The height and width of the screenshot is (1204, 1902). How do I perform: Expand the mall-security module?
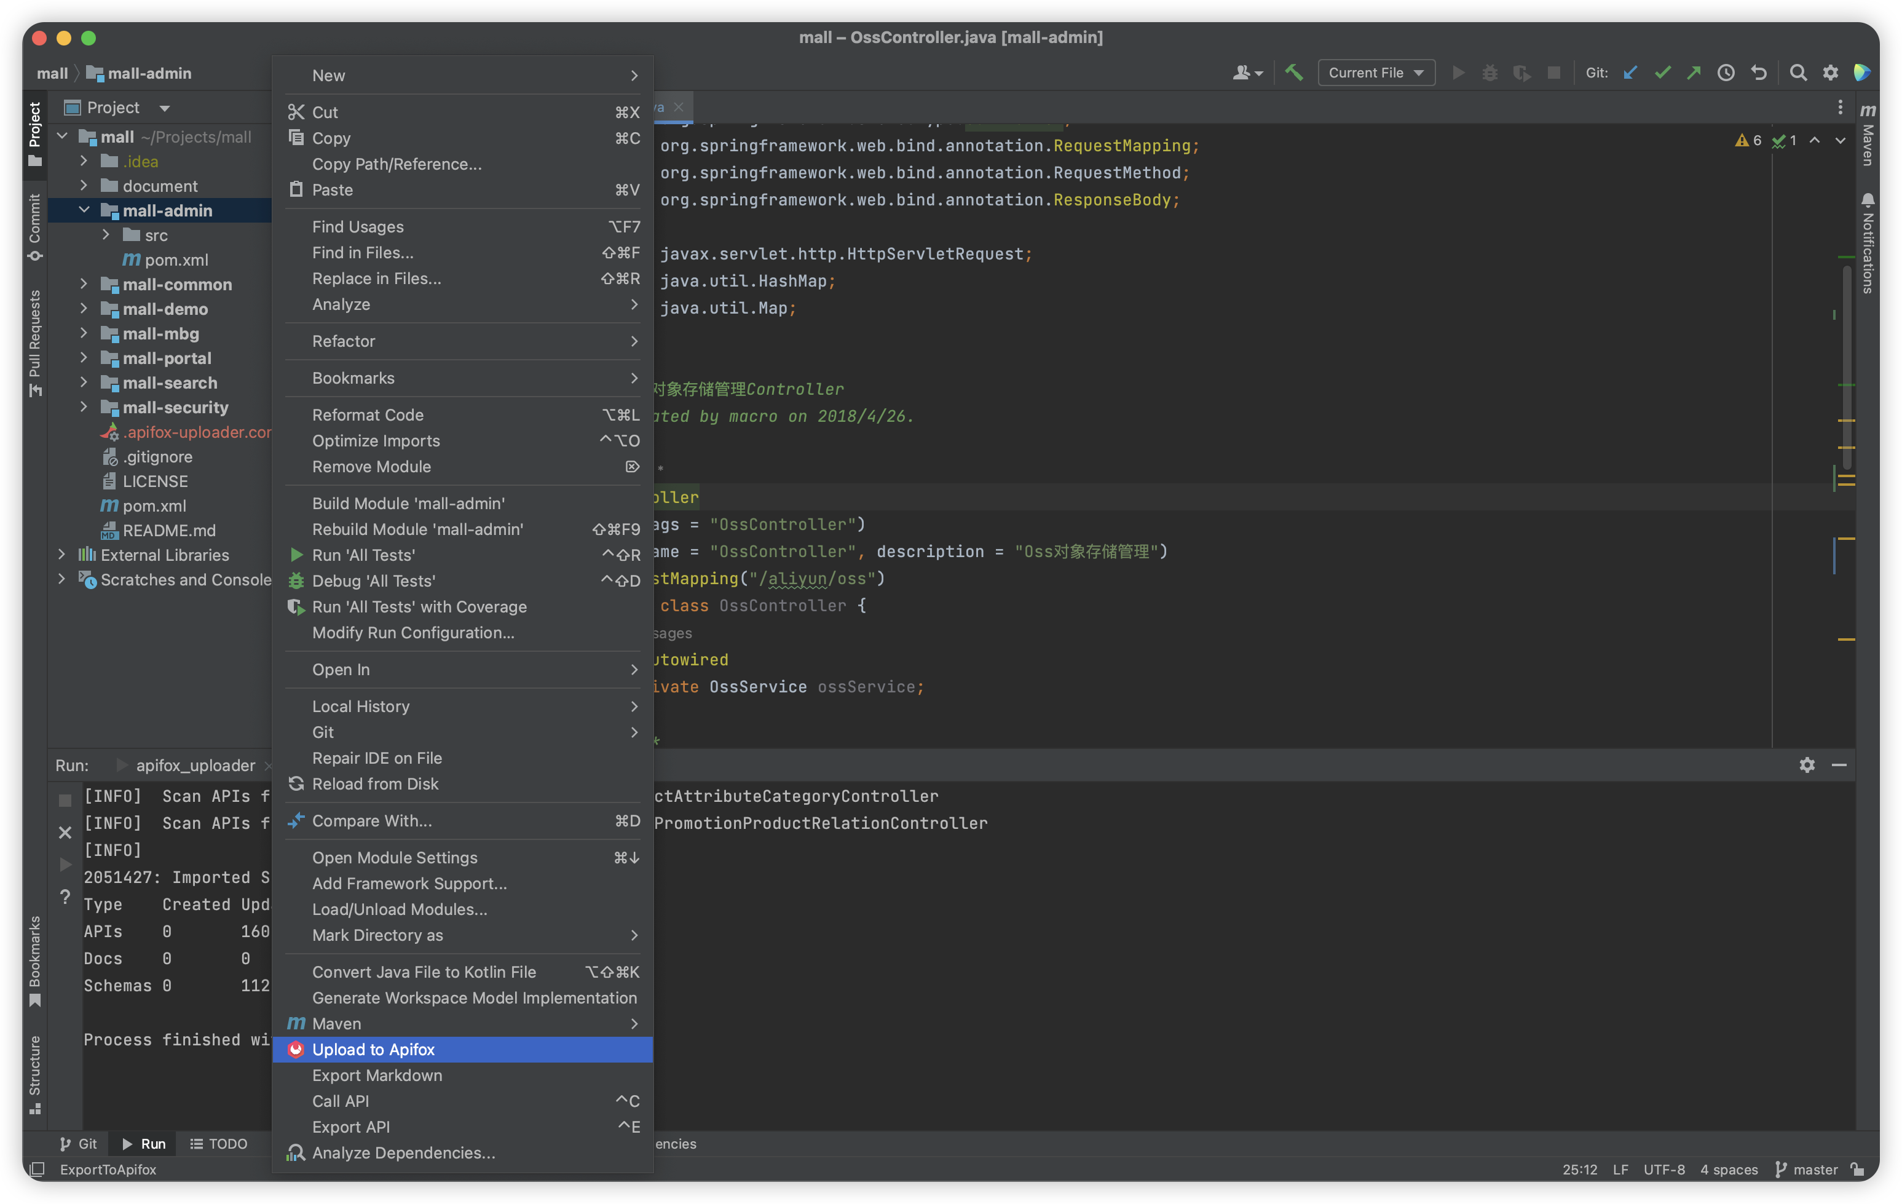pos(84,407)
